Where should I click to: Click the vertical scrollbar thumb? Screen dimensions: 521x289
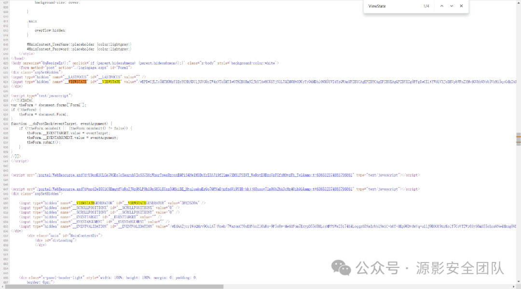click(518, 139)
